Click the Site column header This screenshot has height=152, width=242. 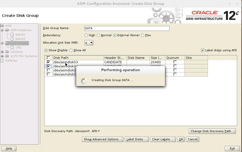pyautogui.click(x=196, y=58)
